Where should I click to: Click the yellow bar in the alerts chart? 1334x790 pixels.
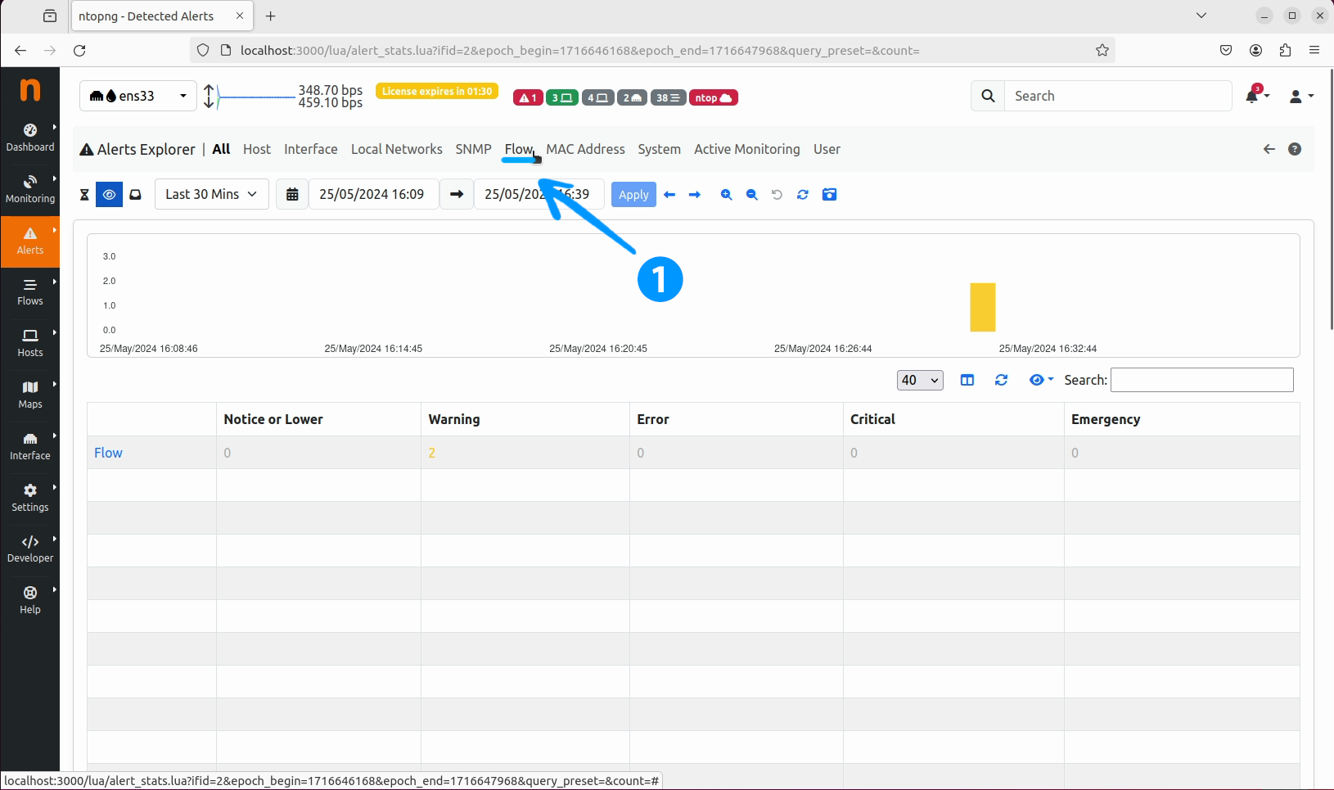click(x=982, y=307)
